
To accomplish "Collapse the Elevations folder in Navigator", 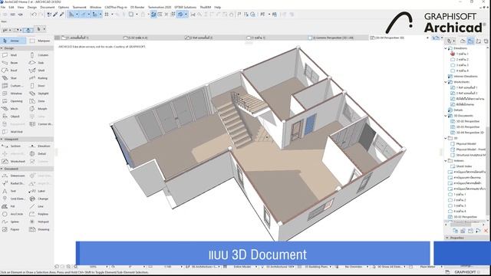I will point(446,48).
